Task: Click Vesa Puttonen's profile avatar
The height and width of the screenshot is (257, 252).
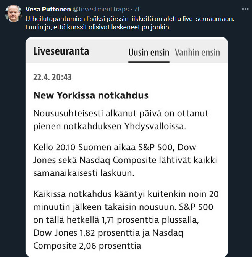Action: (13, 14)
